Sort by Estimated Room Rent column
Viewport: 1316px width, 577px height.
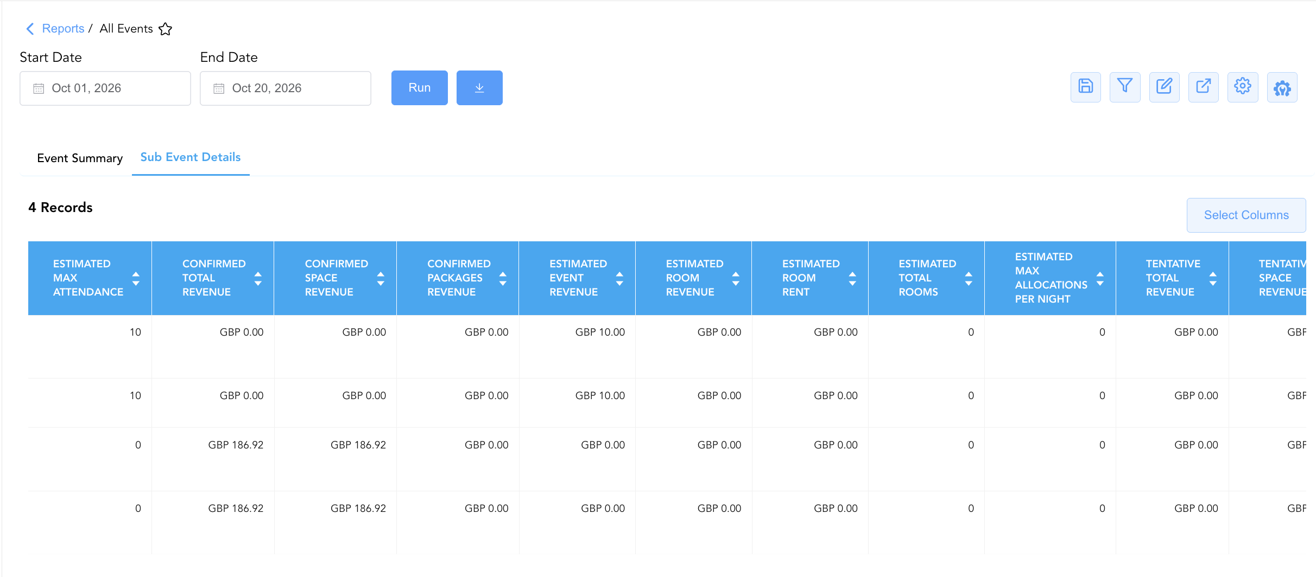(852, 278)
